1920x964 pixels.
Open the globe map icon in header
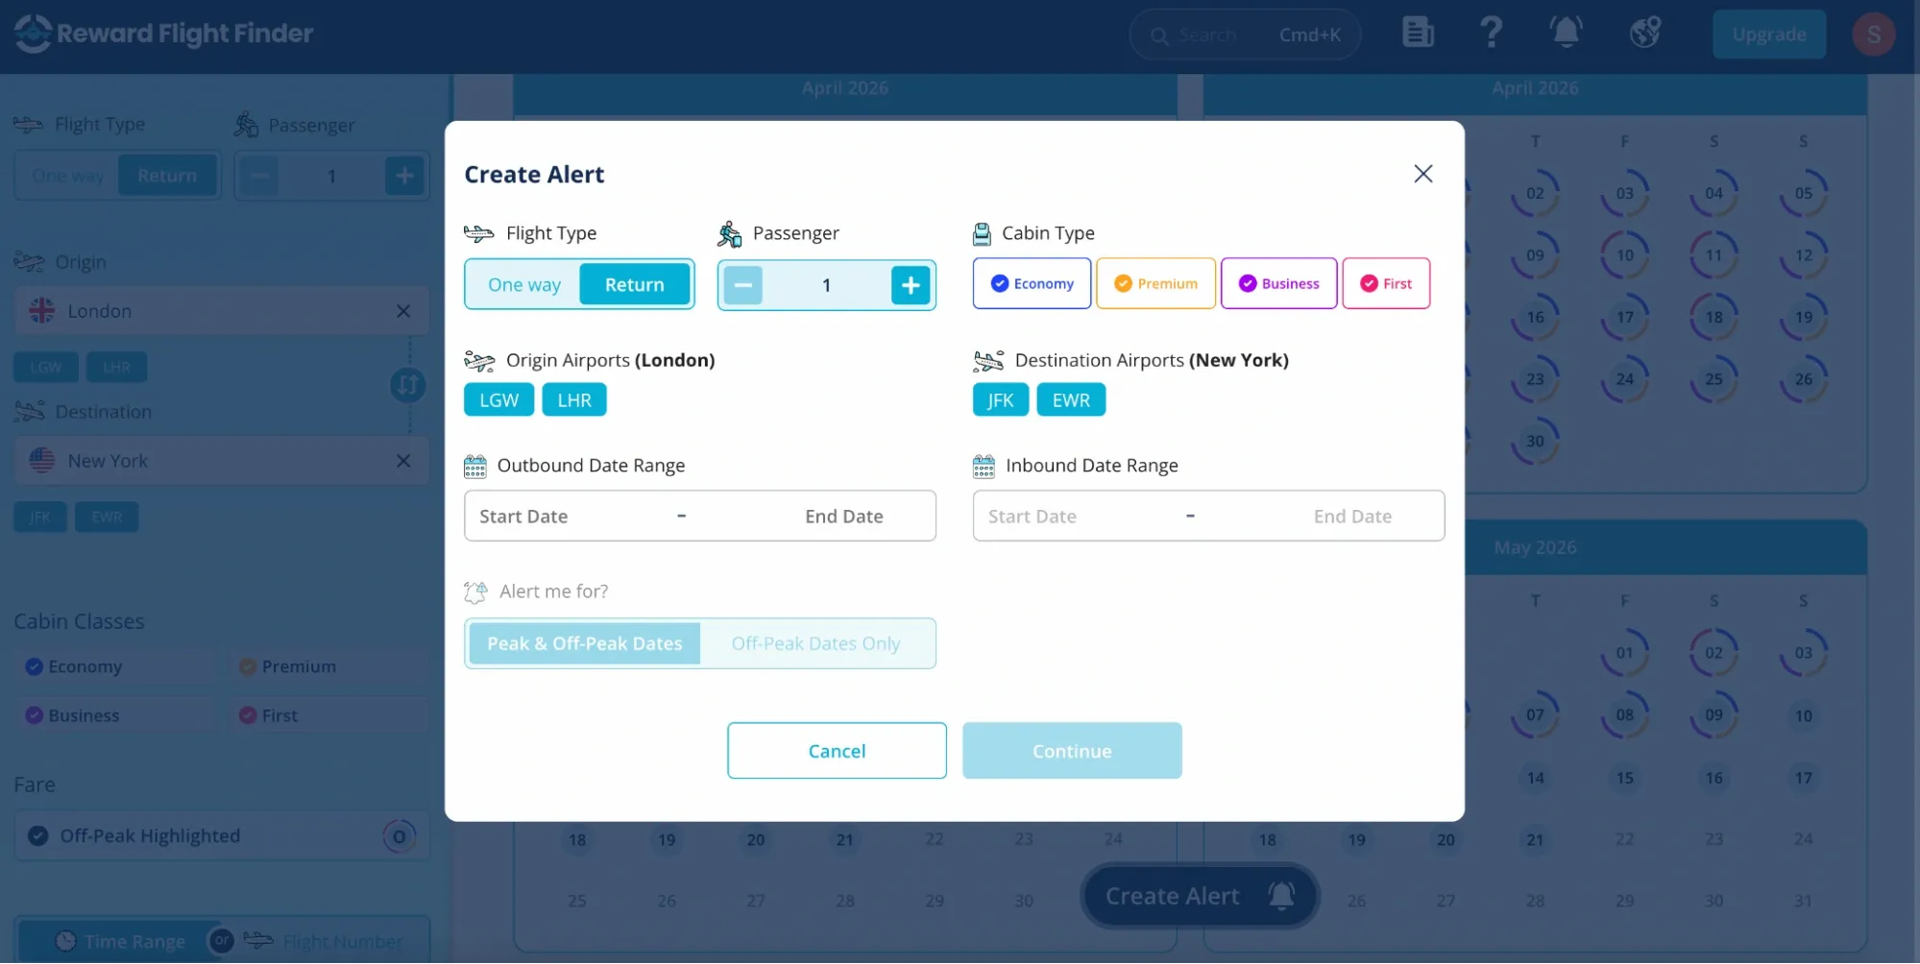[x=1644, y=33]
